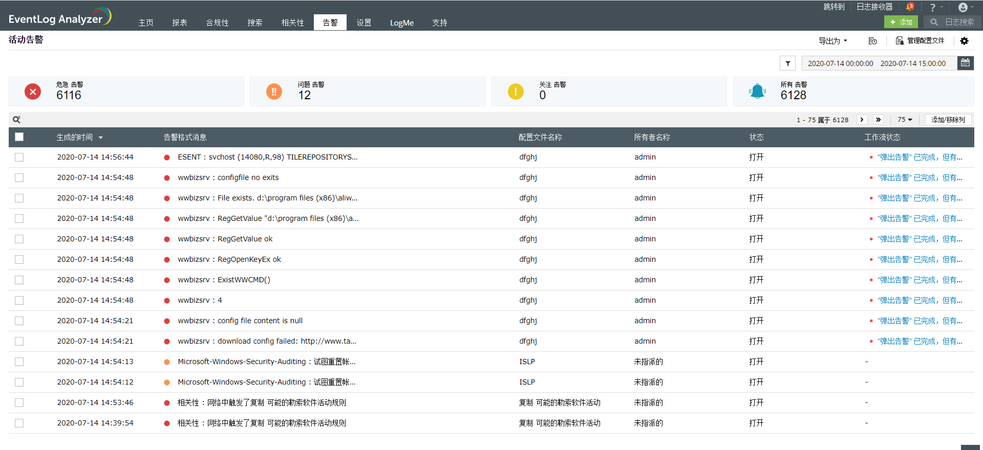Select checkbox for 'configfile no exits' alert

(19, 178)
